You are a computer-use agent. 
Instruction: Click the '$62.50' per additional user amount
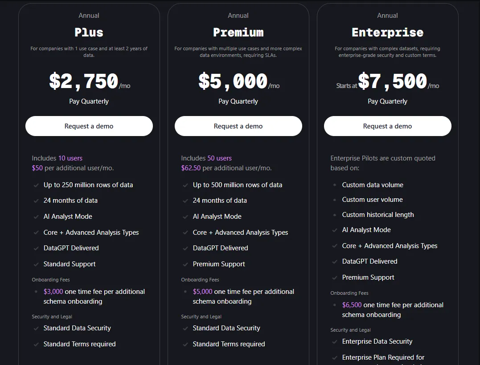(191, 168)
